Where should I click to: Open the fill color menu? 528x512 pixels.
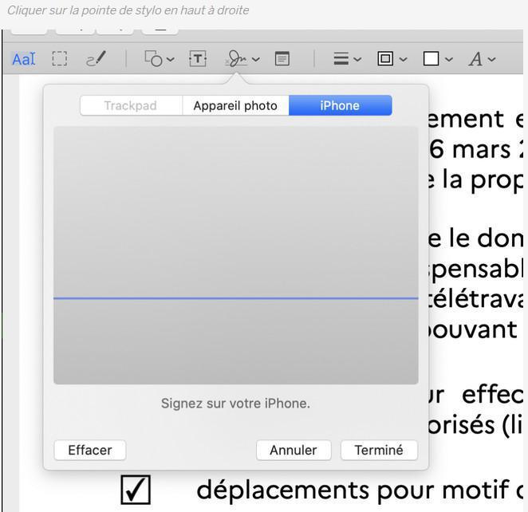point(437,59)
